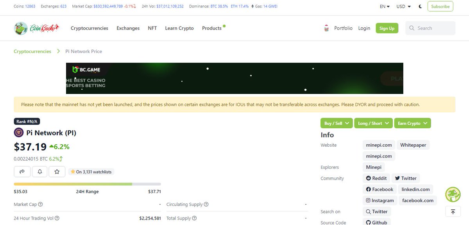Viewport: 469px width, 225px height.
Task: Click into the Search field
Action: (430, 28)
